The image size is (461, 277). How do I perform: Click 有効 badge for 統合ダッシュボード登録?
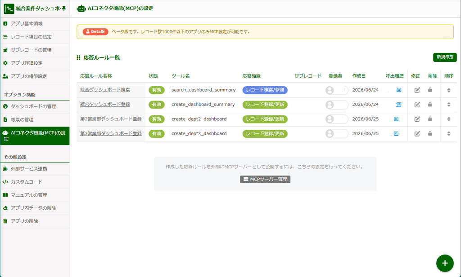tap(156, 105)
